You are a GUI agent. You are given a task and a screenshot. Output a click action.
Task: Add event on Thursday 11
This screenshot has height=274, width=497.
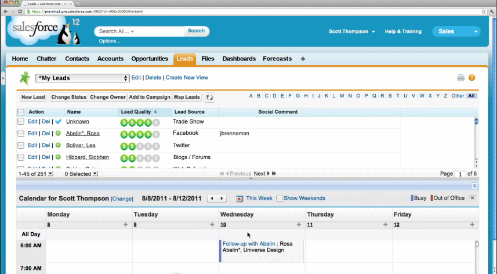[386, 225]
